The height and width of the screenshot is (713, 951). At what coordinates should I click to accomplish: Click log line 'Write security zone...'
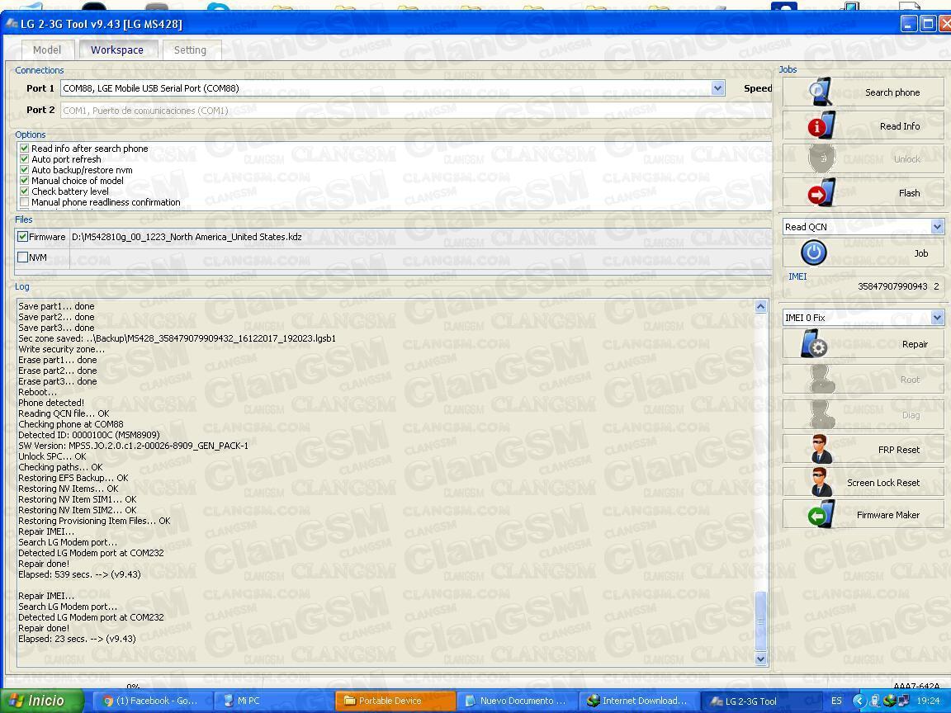pos(61,349)
